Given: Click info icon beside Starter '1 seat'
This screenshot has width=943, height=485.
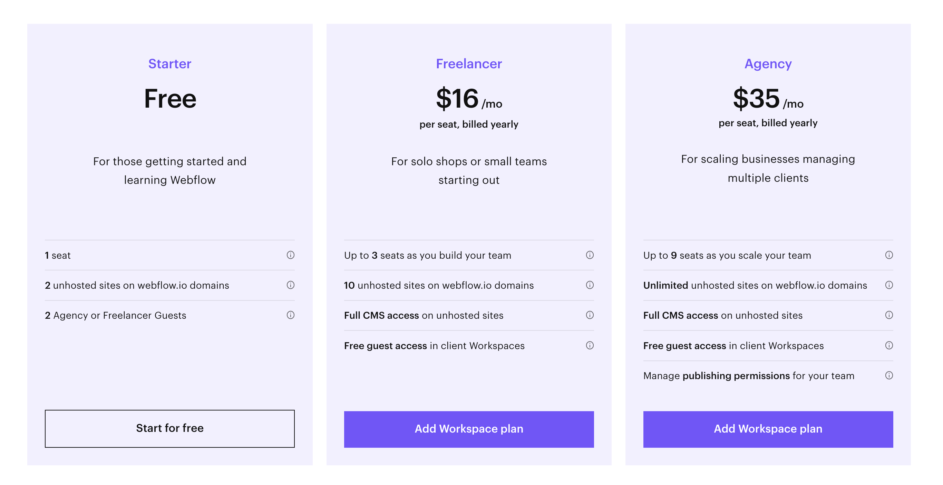Looking at the screenshot, I should [290, 255].
